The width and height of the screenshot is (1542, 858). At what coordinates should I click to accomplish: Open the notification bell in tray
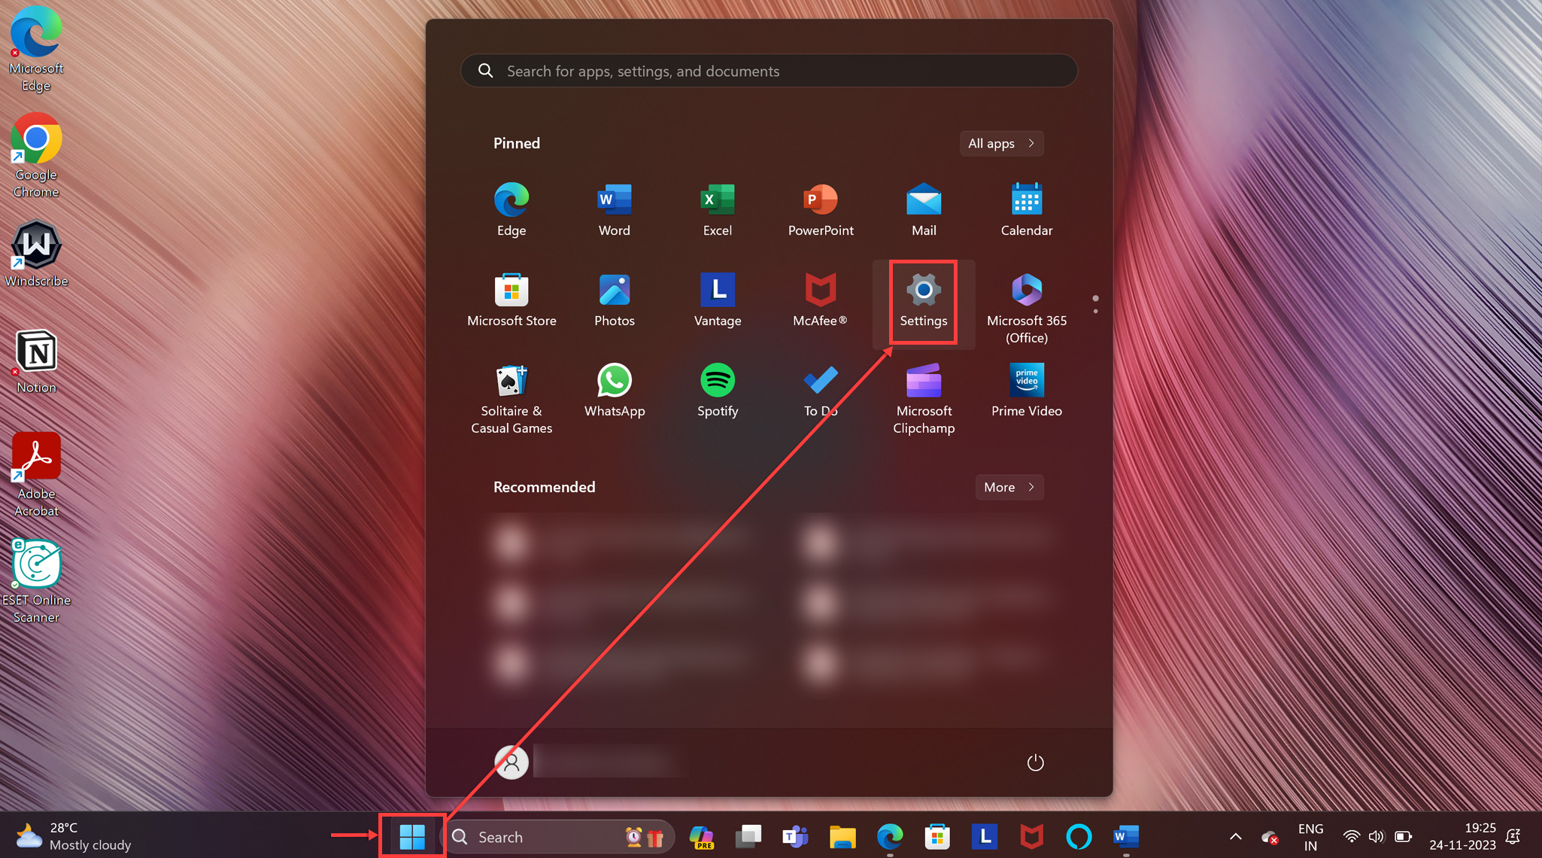(1513, 836)
